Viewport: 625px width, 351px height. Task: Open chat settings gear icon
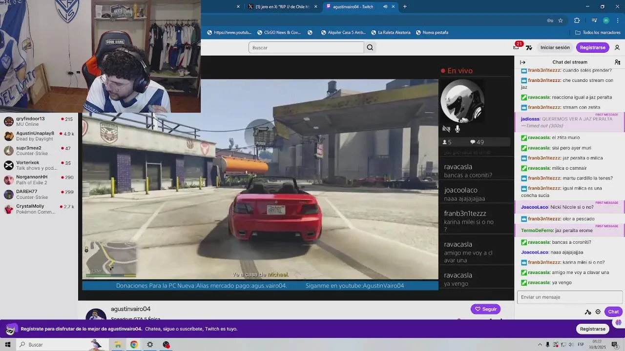(x=598, y=312)
